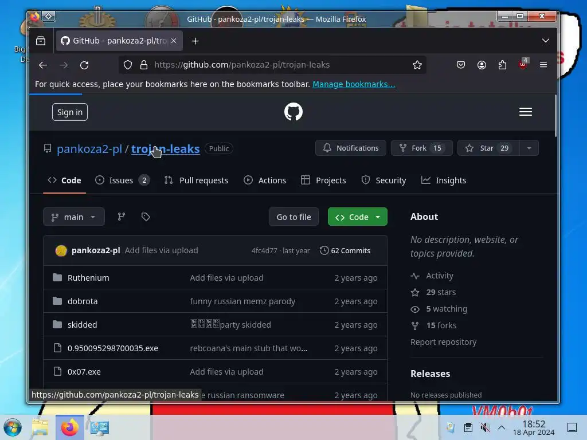Viewport: 587px width, 440px height.
Task: Open 29 stars link
Action: [433, 292]
